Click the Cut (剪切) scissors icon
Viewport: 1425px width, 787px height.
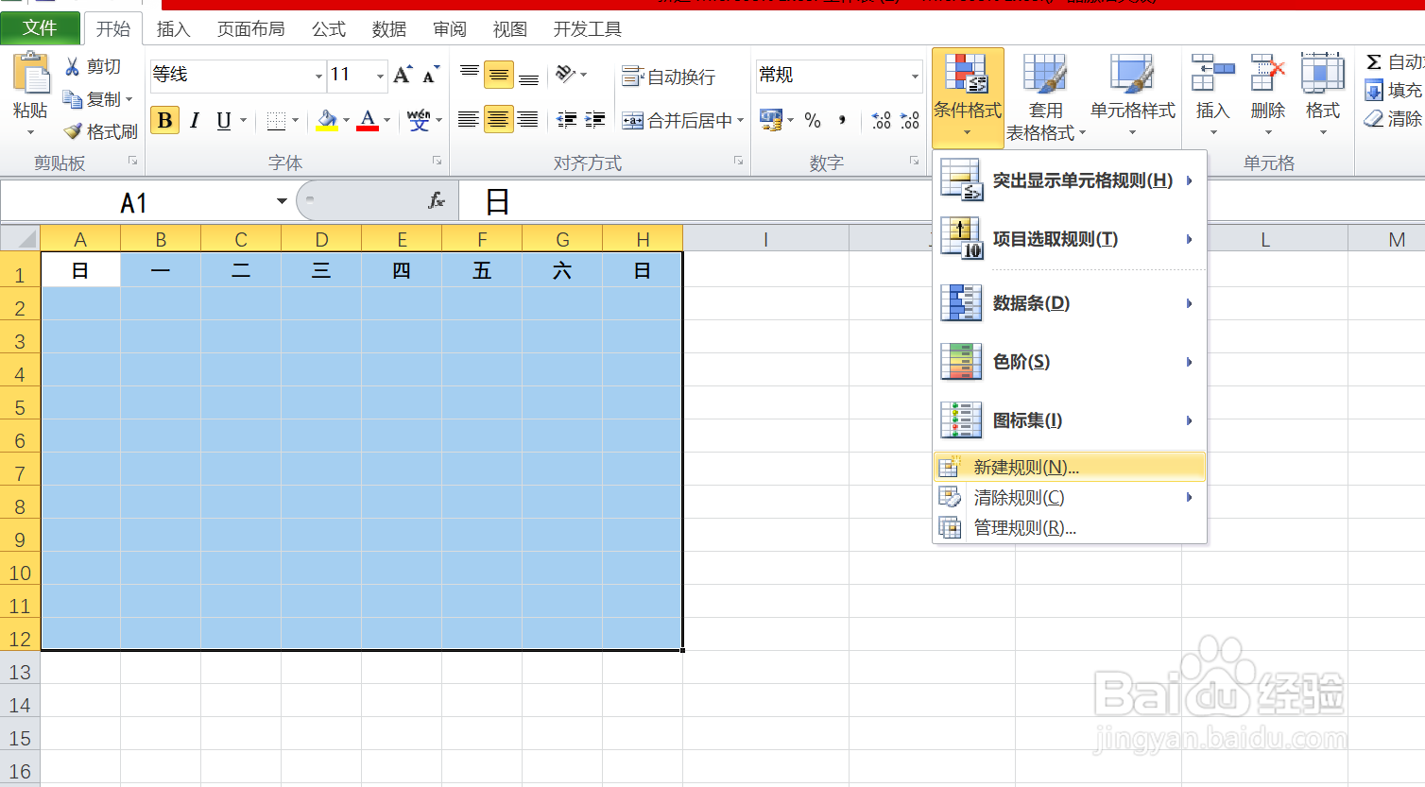(72, 66)
